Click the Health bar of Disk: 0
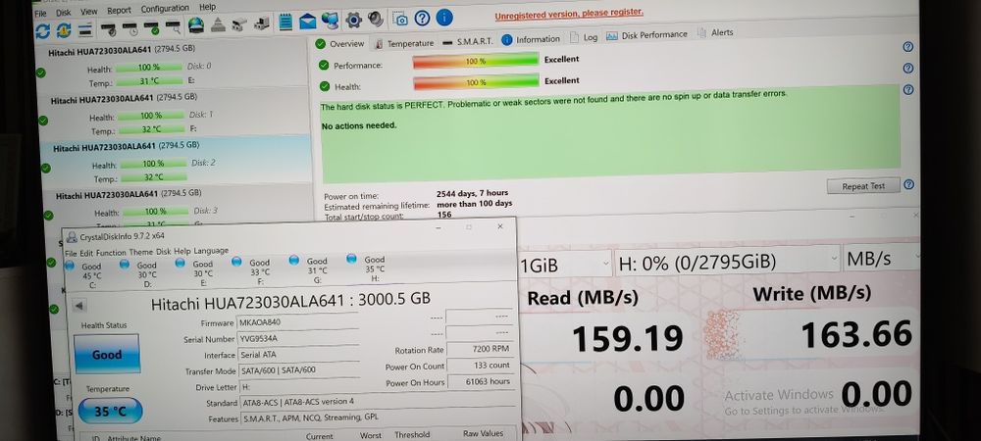 point(149,68)
